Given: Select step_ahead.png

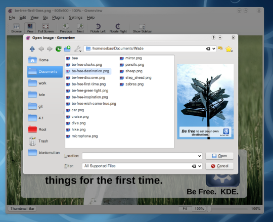Looking at the screenshot, I should point(135,78).
